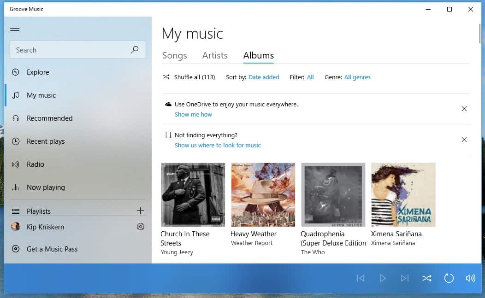Image resolution: width=485 pixels, height=298 pixels.
Task: Open the Radio section
Action: click(78, 164)
